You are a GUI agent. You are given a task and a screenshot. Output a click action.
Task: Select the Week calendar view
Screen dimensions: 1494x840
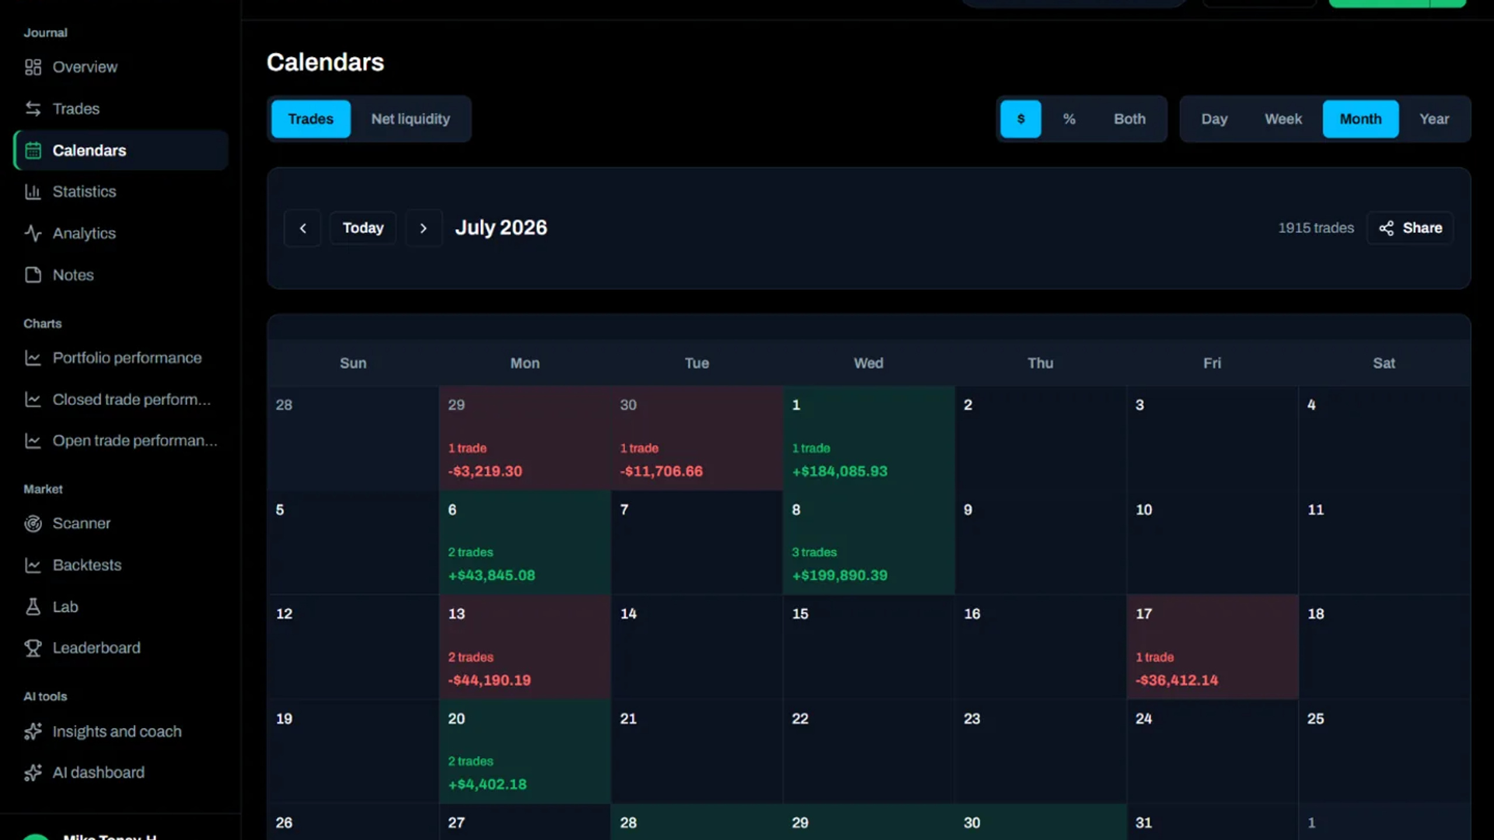click(x=1283, y=119)
